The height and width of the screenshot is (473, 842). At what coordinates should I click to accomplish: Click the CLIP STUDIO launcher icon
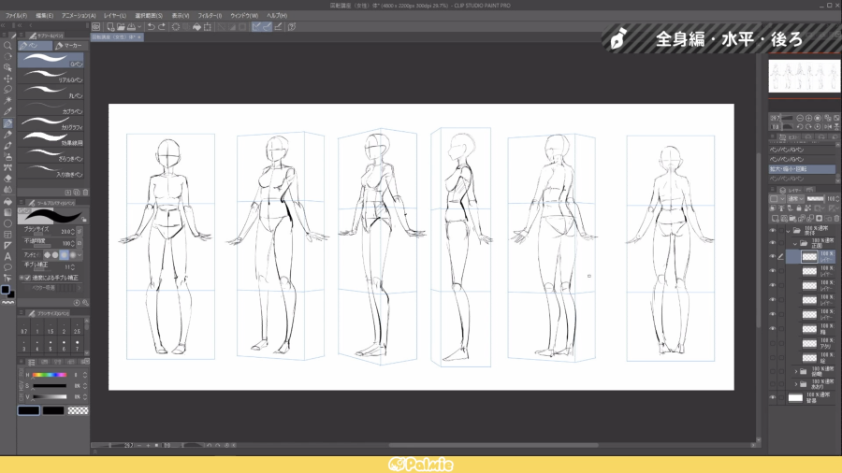point(96,27)
